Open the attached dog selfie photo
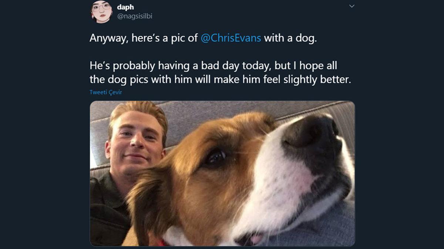444x249 pixels. pyautogui.click(x=222, y=173)
